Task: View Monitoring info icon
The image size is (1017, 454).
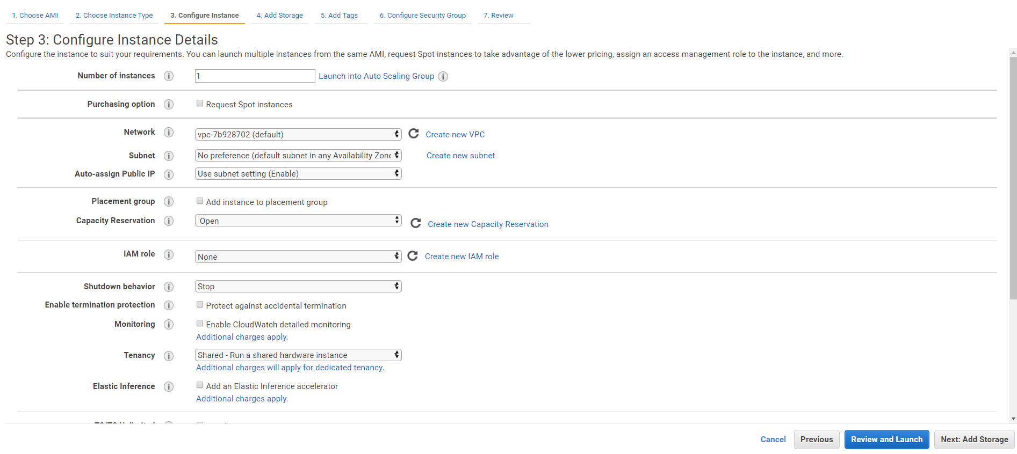Action: [169, 325]
